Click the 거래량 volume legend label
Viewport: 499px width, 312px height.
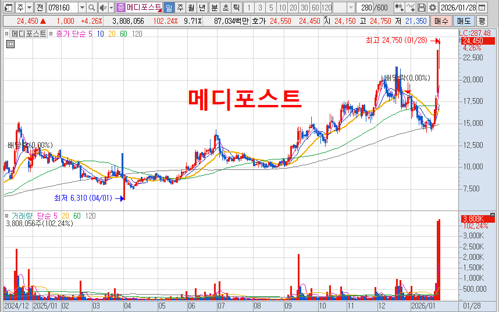coord(22,216)
